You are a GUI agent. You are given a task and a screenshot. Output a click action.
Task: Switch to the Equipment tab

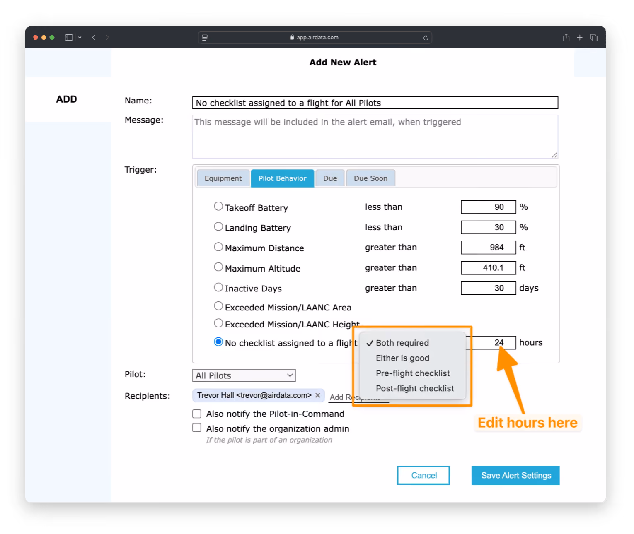click(x=223, y=178)
